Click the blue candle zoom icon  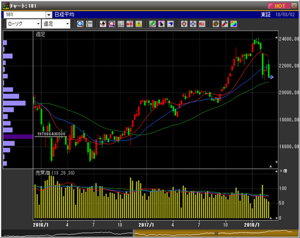click(193, 24)
